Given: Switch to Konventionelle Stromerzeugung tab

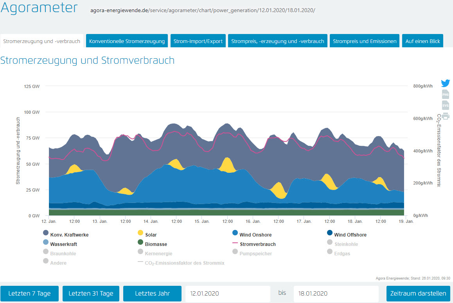Looking at the screenshot, I should 127,41.
